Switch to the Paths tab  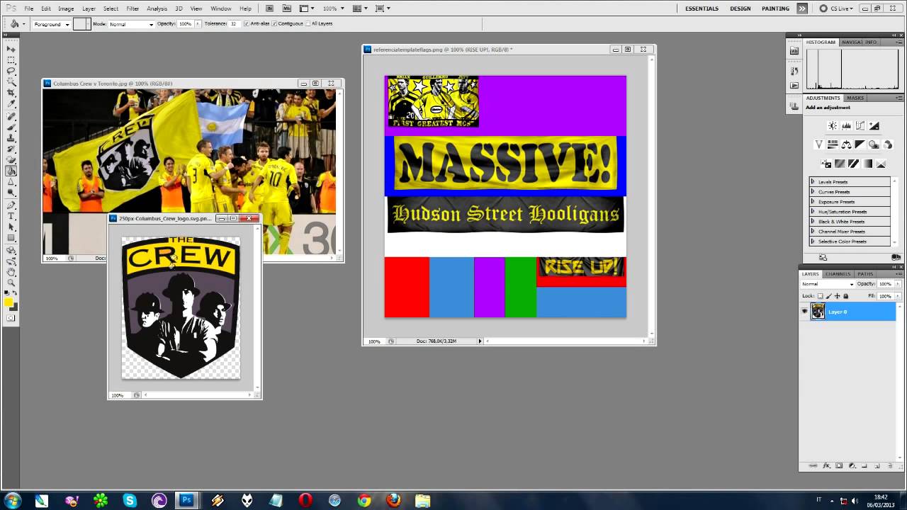865,274
